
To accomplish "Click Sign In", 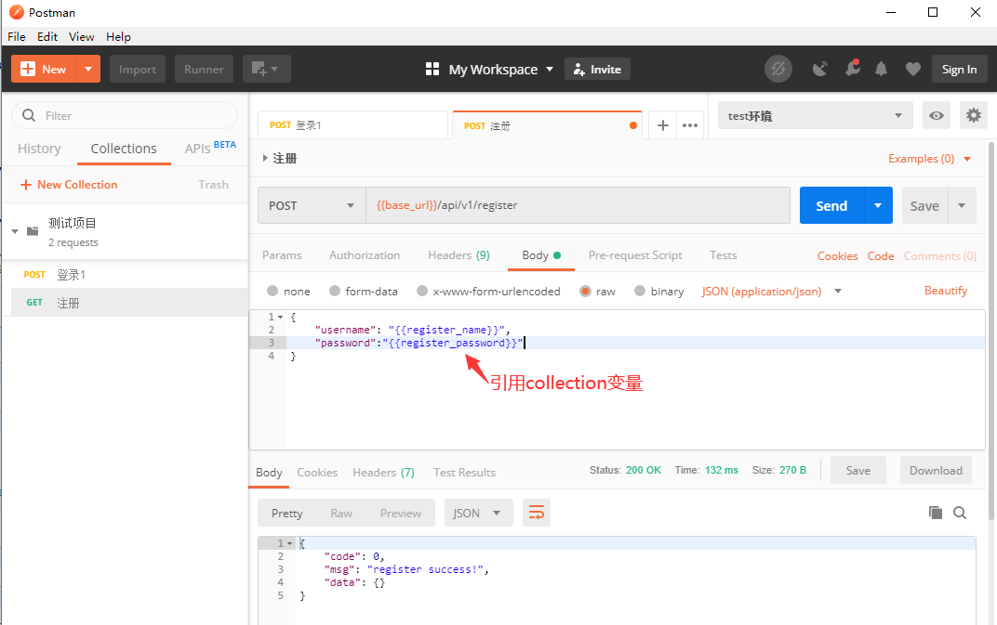I will (959, 70).
